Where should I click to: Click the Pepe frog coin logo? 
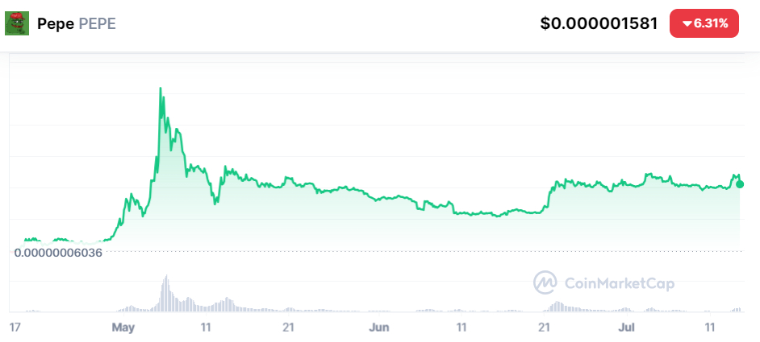pos(17,23)
